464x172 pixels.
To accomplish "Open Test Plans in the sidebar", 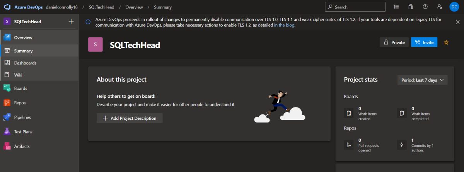I will click(x=39, y=132).
